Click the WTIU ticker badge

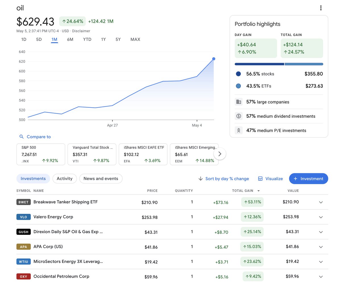point(24,262)
